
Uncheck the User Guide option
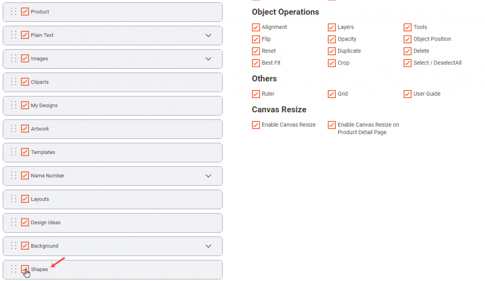[x=407, y=94]
